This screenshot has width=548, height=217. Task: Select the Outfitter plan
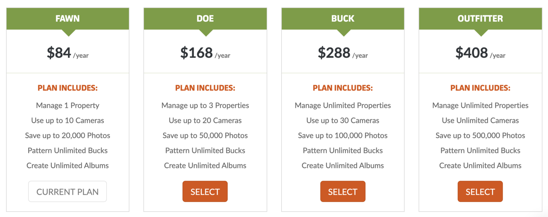coord(480,191)
